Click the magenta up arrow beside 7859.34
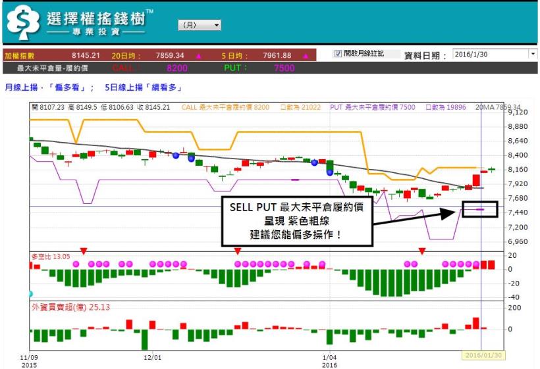 198,56
